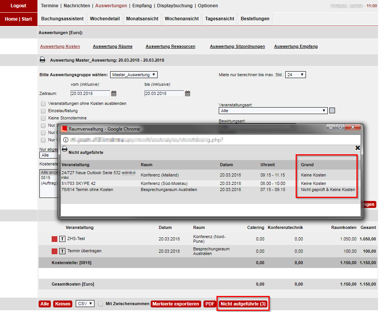Open the Auswertungsgruppe dropdown showing Master_Auswertung

pos(134,75)
